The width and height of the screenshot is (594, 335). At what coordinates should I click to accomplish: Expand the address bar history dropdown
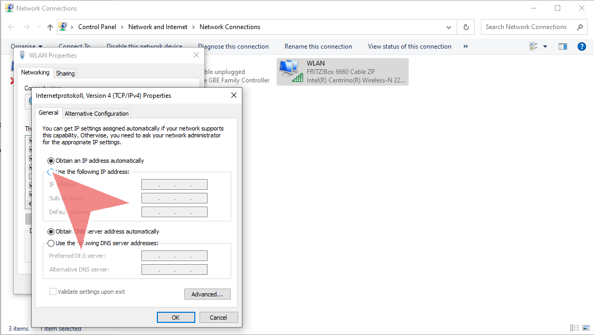pos(449,27)
